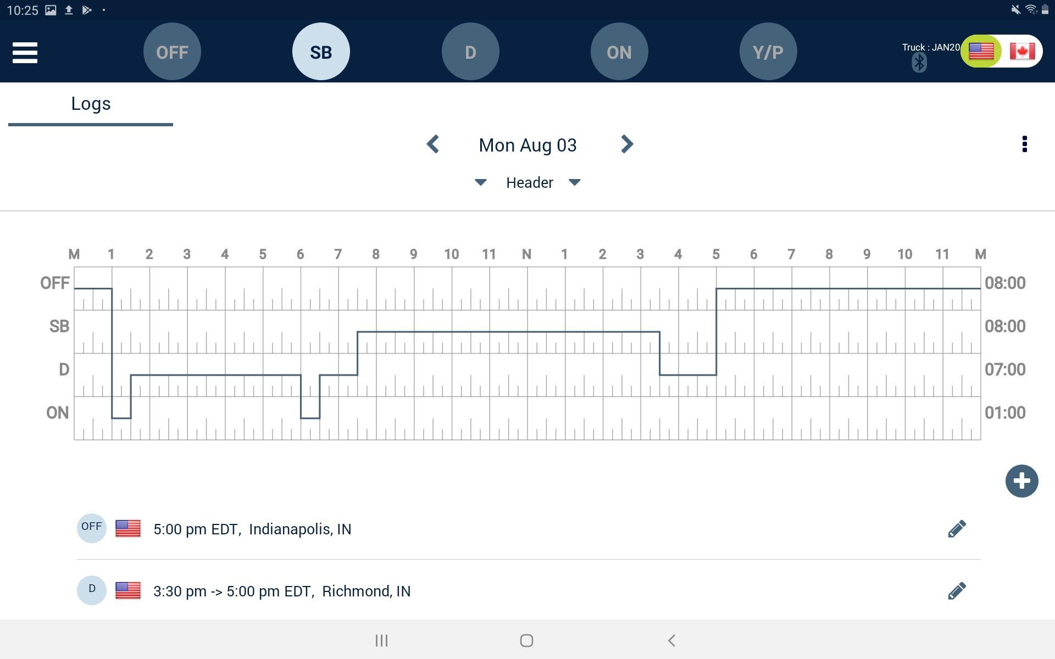Viewport: 1055px width, 659px height.
Task: Open the three-dot overflow menu
Action: (1024, 144)
